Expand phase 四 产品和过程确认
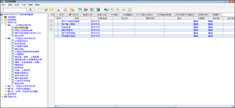235x108 pixels. click(x=5, y=89)
